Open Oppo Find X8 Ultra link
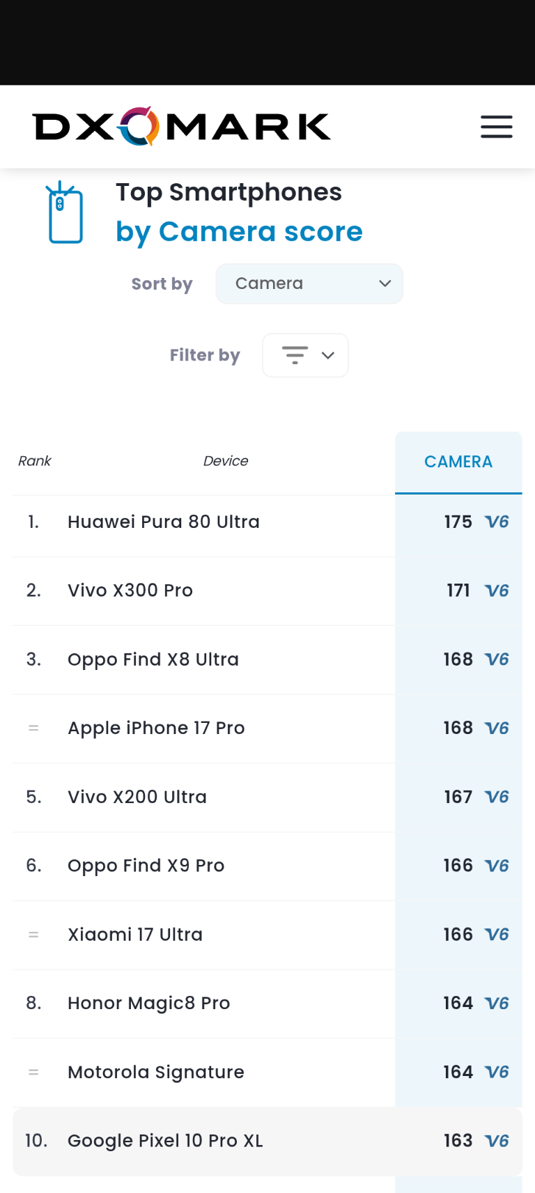The height and width of the screenshot is (1193, 535). pyautogui.click(x=153, y=660)
